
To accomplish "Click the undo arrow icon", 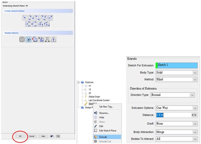I will coord(52,136).
